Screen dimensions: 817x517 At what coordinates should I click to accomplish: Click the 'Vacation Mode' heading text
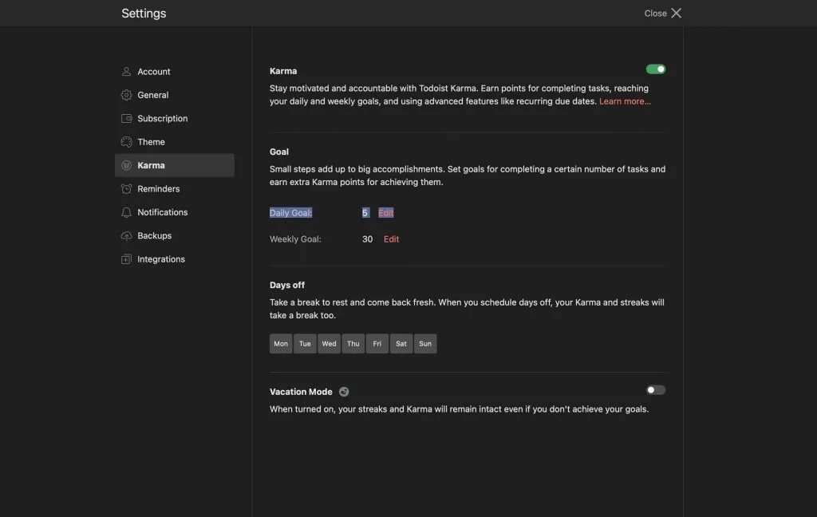tap(301, 392)
